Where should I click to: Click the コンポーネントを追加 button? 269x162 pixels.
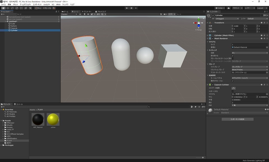pyautogui.click(x=237, y=119)
